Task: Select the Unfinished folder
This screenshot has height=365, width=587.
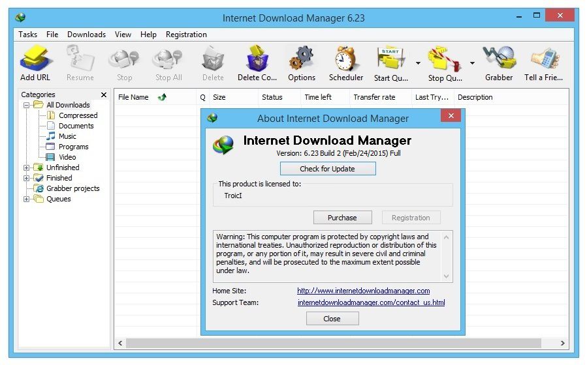Action: (63, 168)
